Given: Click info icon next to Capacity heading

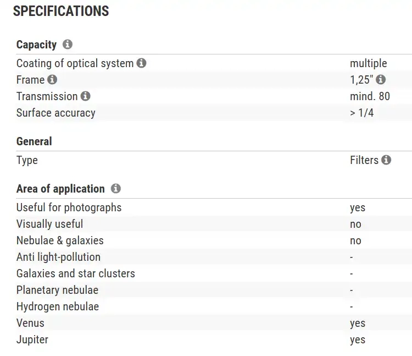Looking at the screenshot, I should coord(68,45).
